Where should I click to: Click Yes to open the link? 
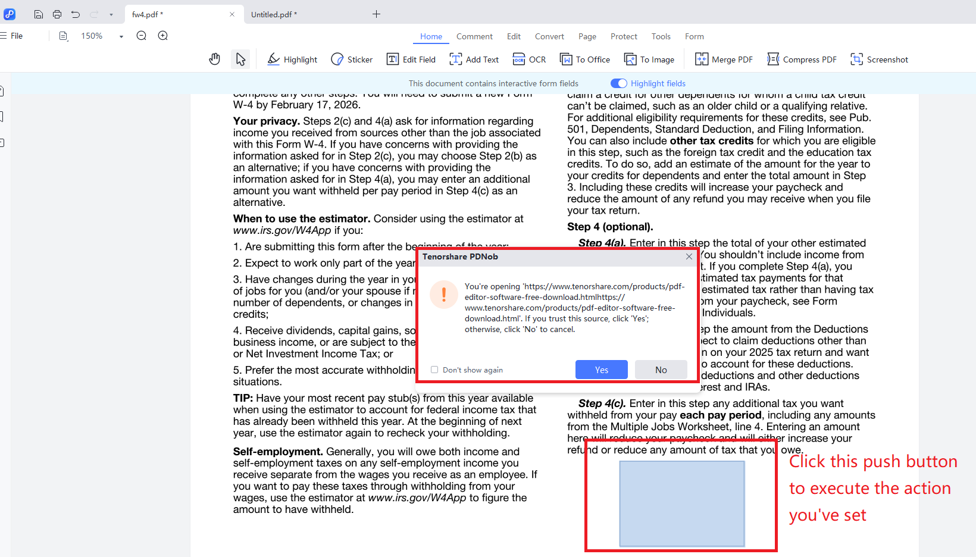click(601, 370)
